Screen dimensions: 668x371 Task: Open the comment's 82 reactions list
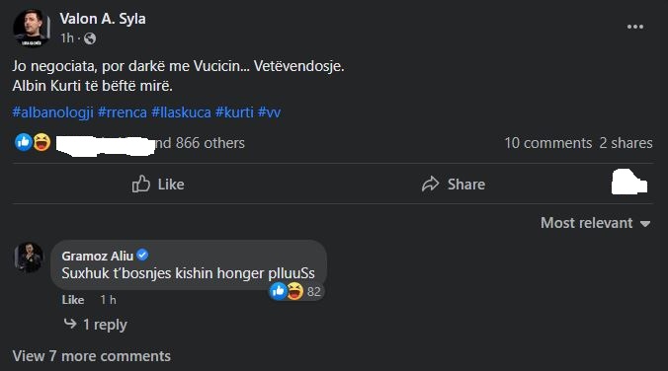295,291
